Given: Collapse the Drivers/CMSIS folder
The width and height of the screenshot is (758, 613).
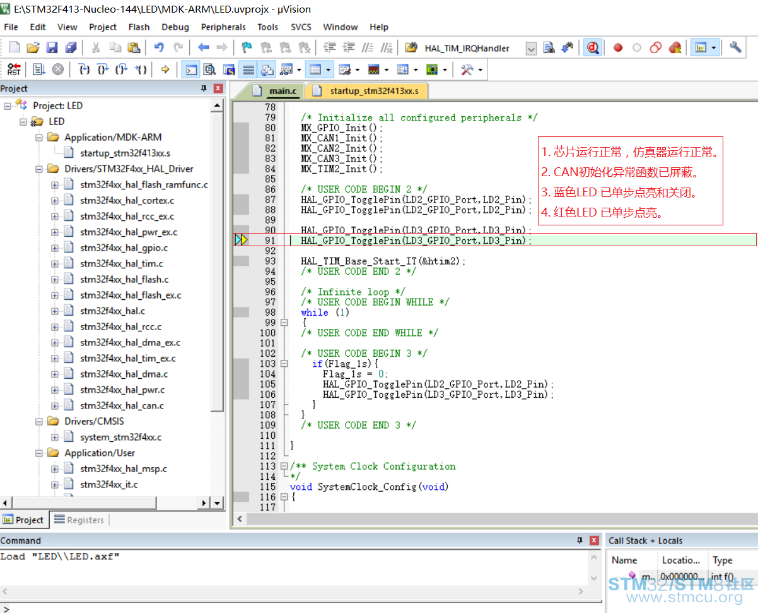Looking at the screenshot, I should point(39,421).
